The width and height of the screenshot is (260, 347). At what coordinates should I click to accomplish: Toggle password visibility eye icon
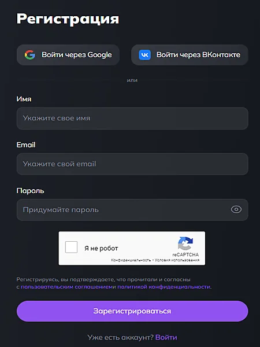coord(236,209)
